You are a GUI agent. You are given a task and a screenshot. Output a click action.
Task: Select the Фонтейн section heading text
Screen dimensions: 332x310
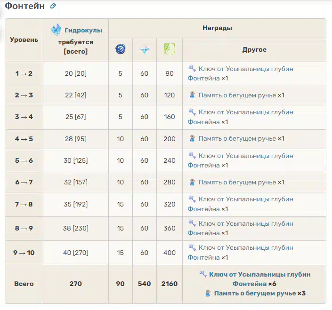pos(24,6)
